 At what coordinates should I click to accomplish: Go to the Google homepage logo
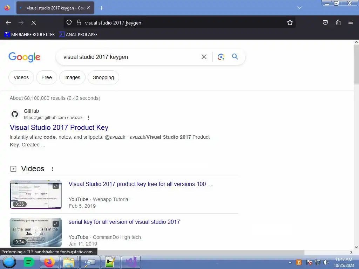(x=24, y=57)
